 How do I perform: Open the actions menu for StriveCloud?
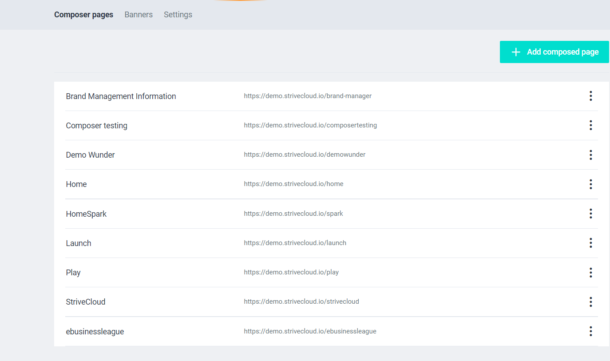tap(591, 301)
